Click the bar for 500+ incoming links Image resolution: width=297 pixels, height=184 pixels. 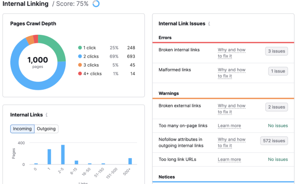pyautogui.click(x=130, y=161)
